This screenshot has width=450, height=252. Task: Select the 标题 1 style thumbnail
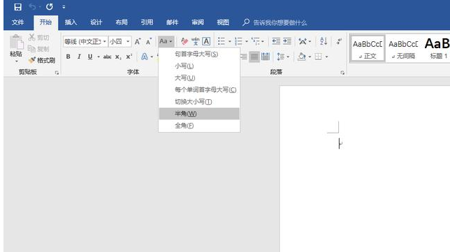[x=437, y=48]
